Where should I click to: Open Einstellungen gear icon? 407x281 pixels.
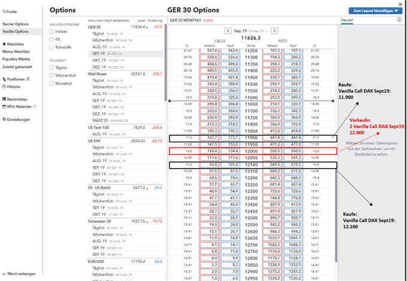tap(4, 120)
